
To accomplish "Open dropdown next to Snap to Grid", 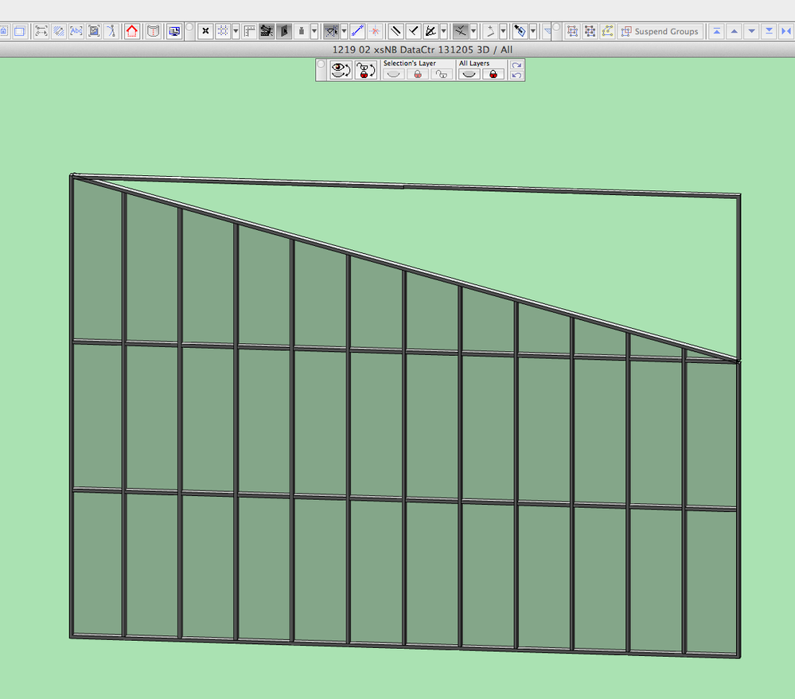I will point(235,31).
